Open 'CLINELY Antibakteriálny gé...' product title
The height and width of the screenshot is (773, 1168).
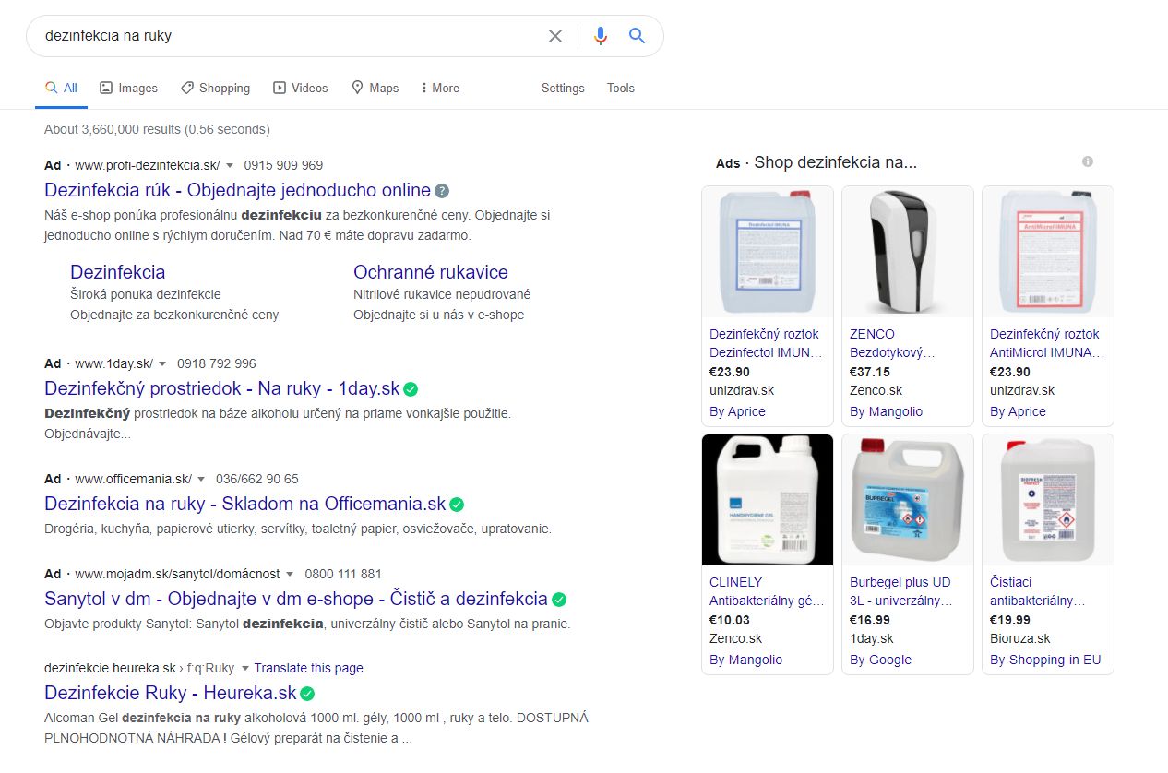(767, 591)
